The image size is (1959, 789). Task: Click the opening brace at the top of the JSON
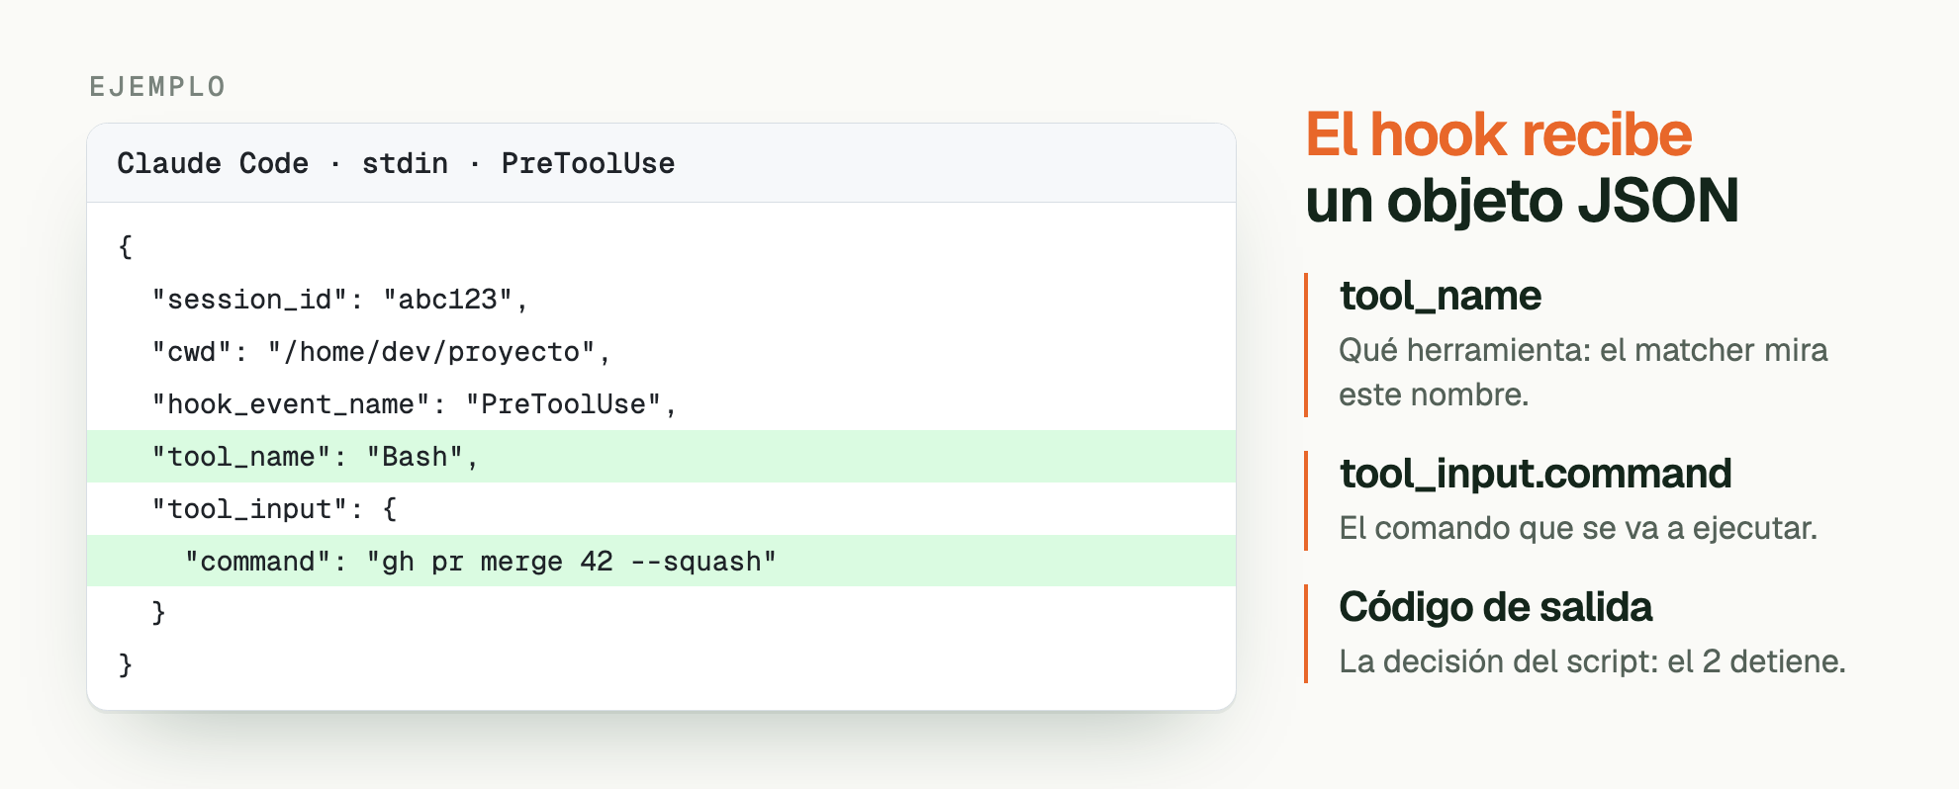[125, 246]
